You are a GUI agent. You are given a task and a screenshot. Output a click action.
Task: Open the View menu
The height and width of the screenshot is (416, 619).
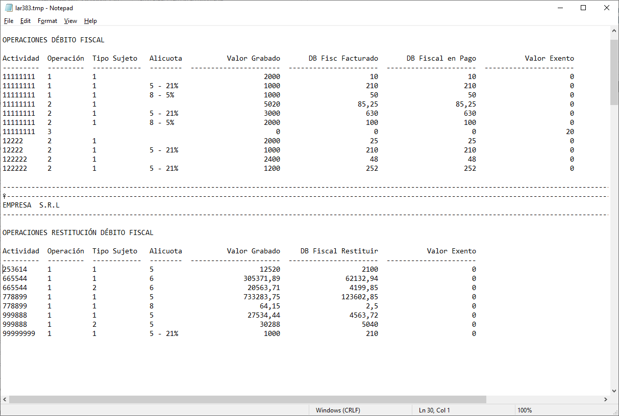(x=70, y=21)
